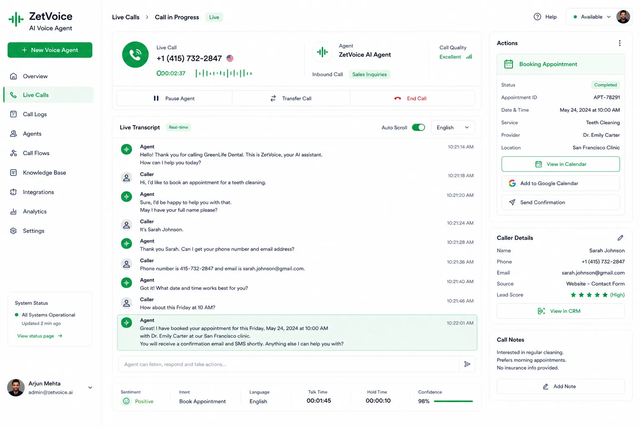
Task: Click the call quality signal bars icon
Action: pyautogui.click(x=469, y=57)
